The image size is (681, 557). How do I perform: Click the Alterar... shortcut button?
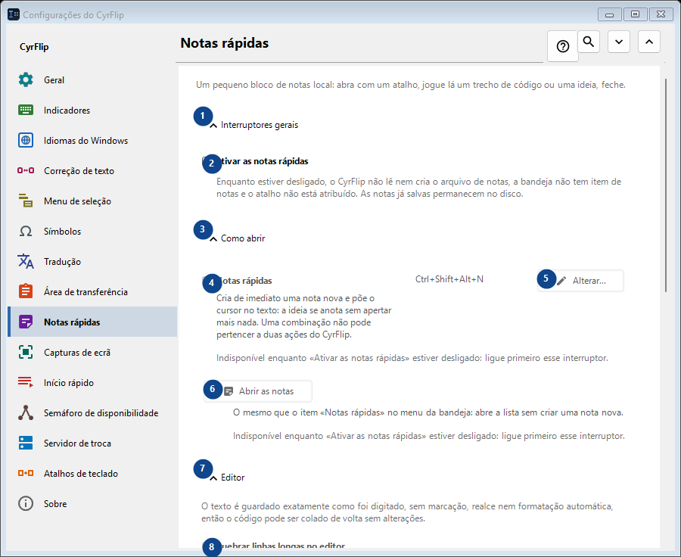coord(580,281)
